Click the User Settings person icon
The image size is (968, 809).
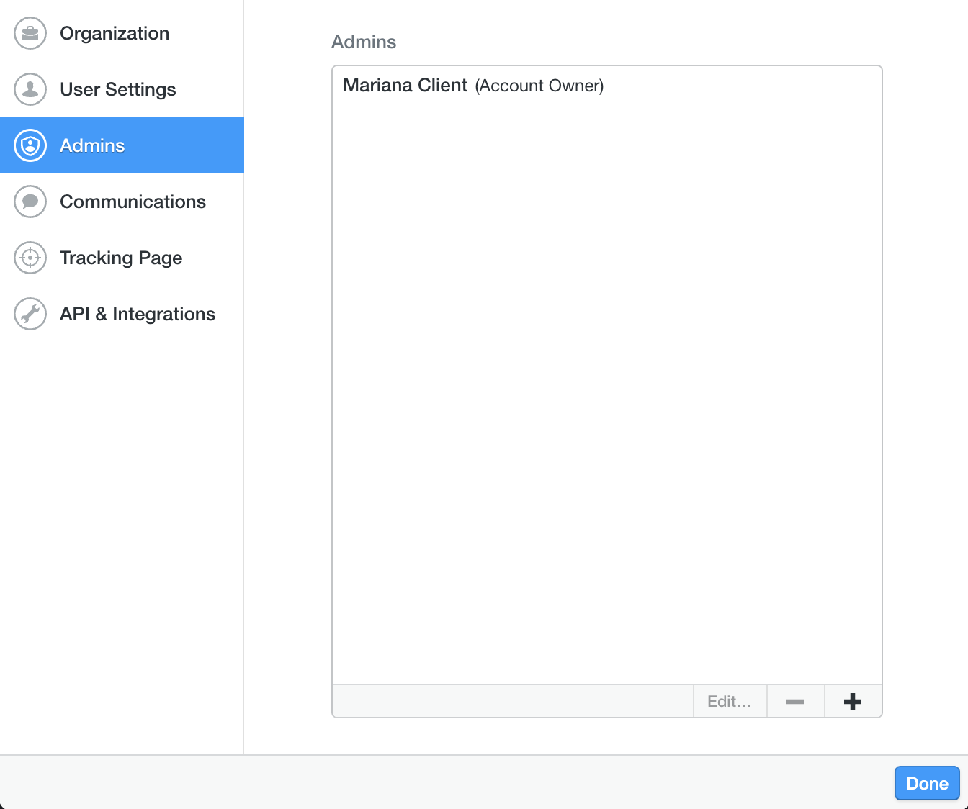30,89
